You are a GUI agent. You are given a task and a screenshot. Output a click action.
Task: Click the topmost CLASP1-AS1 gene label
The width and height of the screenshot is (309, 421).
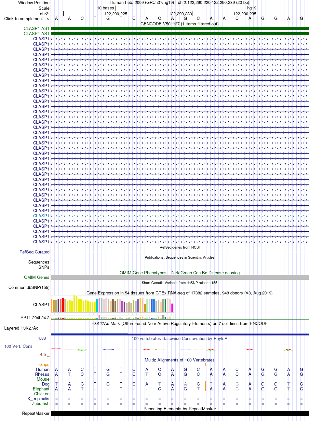(x=36, y=29)
